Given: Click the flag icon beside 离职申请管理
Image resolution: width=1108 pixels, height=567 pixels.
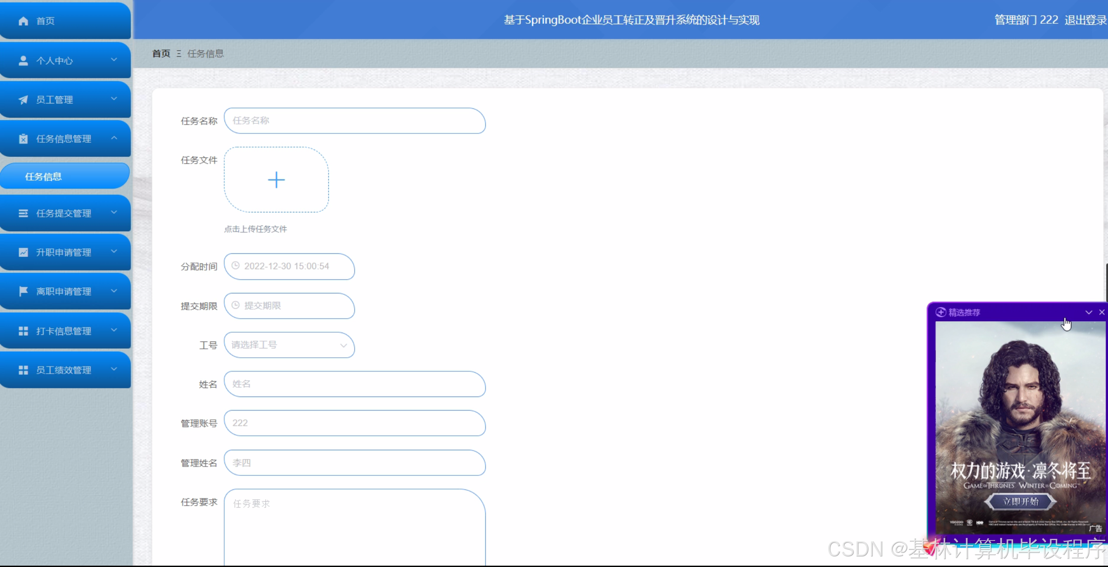Looking at the screenshot, I should pyautogui.click(x=23, y=292).
